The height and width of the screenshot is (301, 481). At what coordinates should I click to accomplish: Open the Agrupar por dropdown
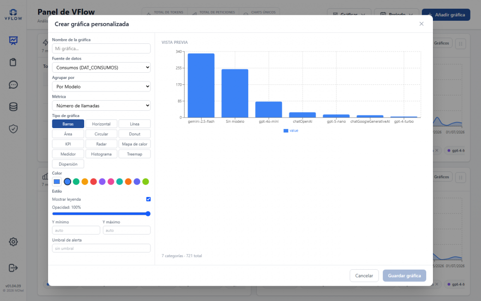[101, 87]
